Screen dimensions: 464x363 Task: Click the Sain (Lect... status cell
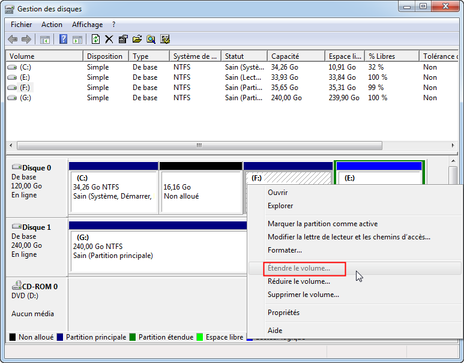point(243,77)
